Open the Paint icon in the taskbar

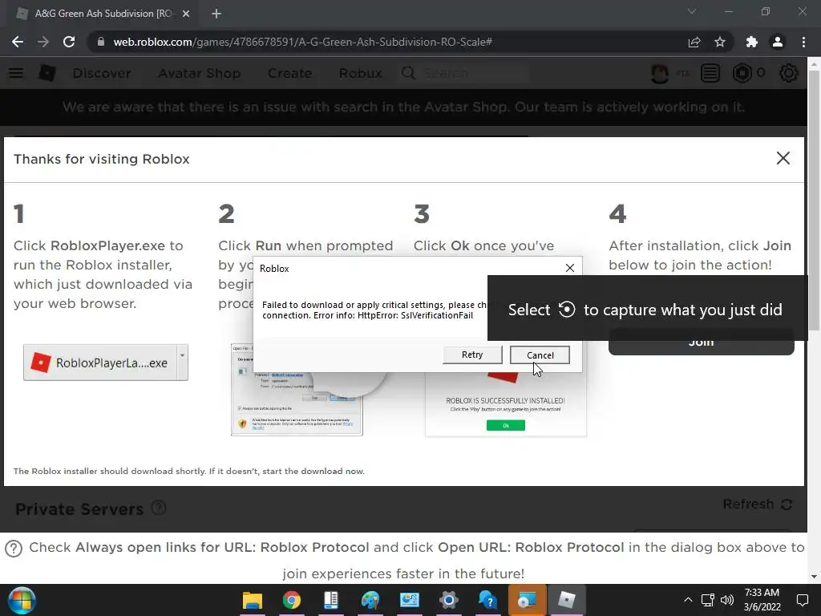370,600
